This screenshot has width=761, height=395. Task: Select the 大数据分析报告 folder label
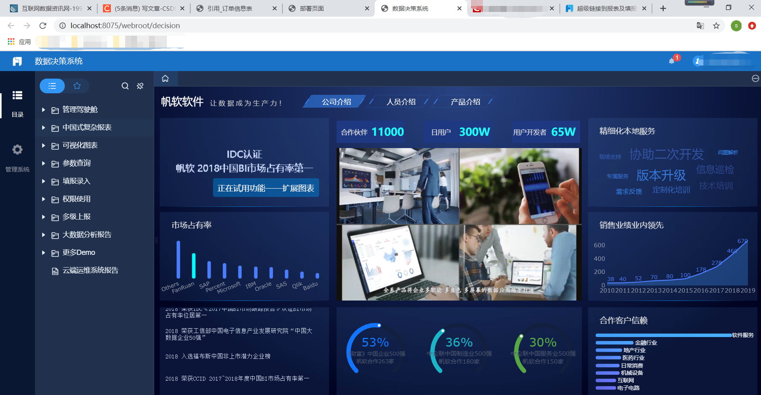click(87, 235)
